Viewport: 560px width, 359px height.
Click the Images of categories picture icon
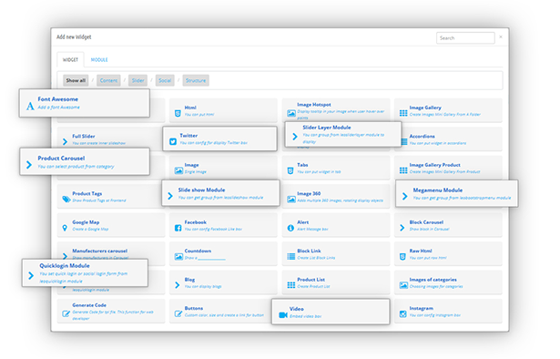(403, 285)
